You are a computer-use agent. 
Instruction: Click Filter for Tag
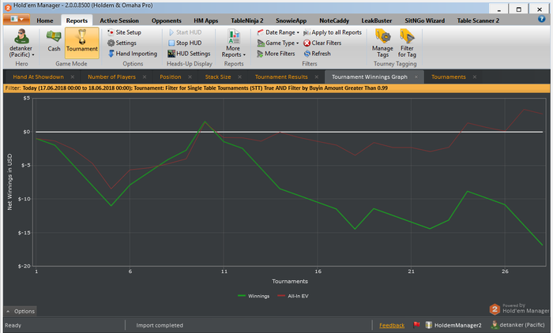(407, 43)
